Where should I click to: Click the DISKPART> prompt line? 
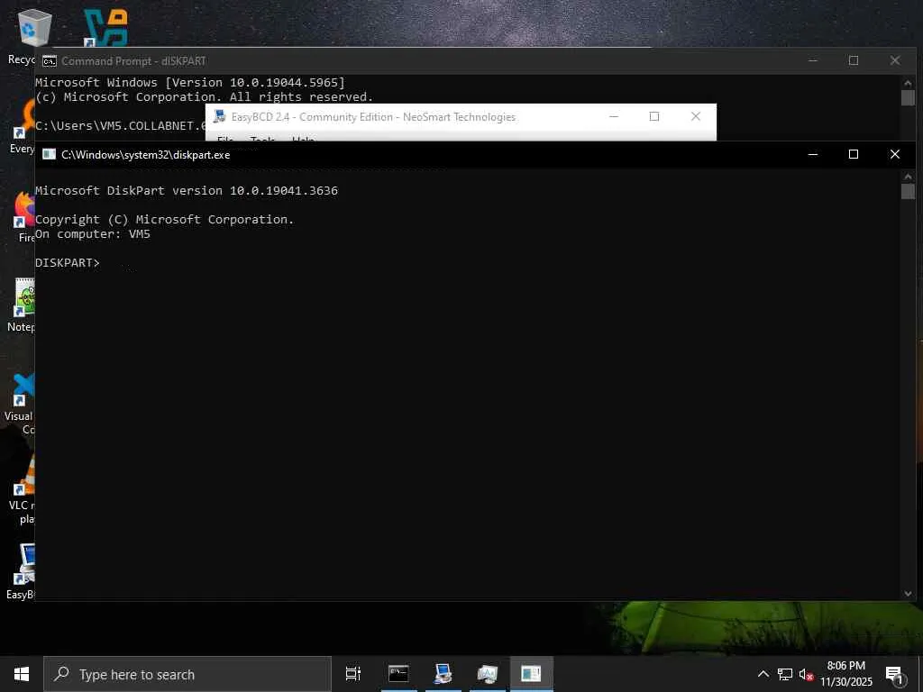[68, 262]
